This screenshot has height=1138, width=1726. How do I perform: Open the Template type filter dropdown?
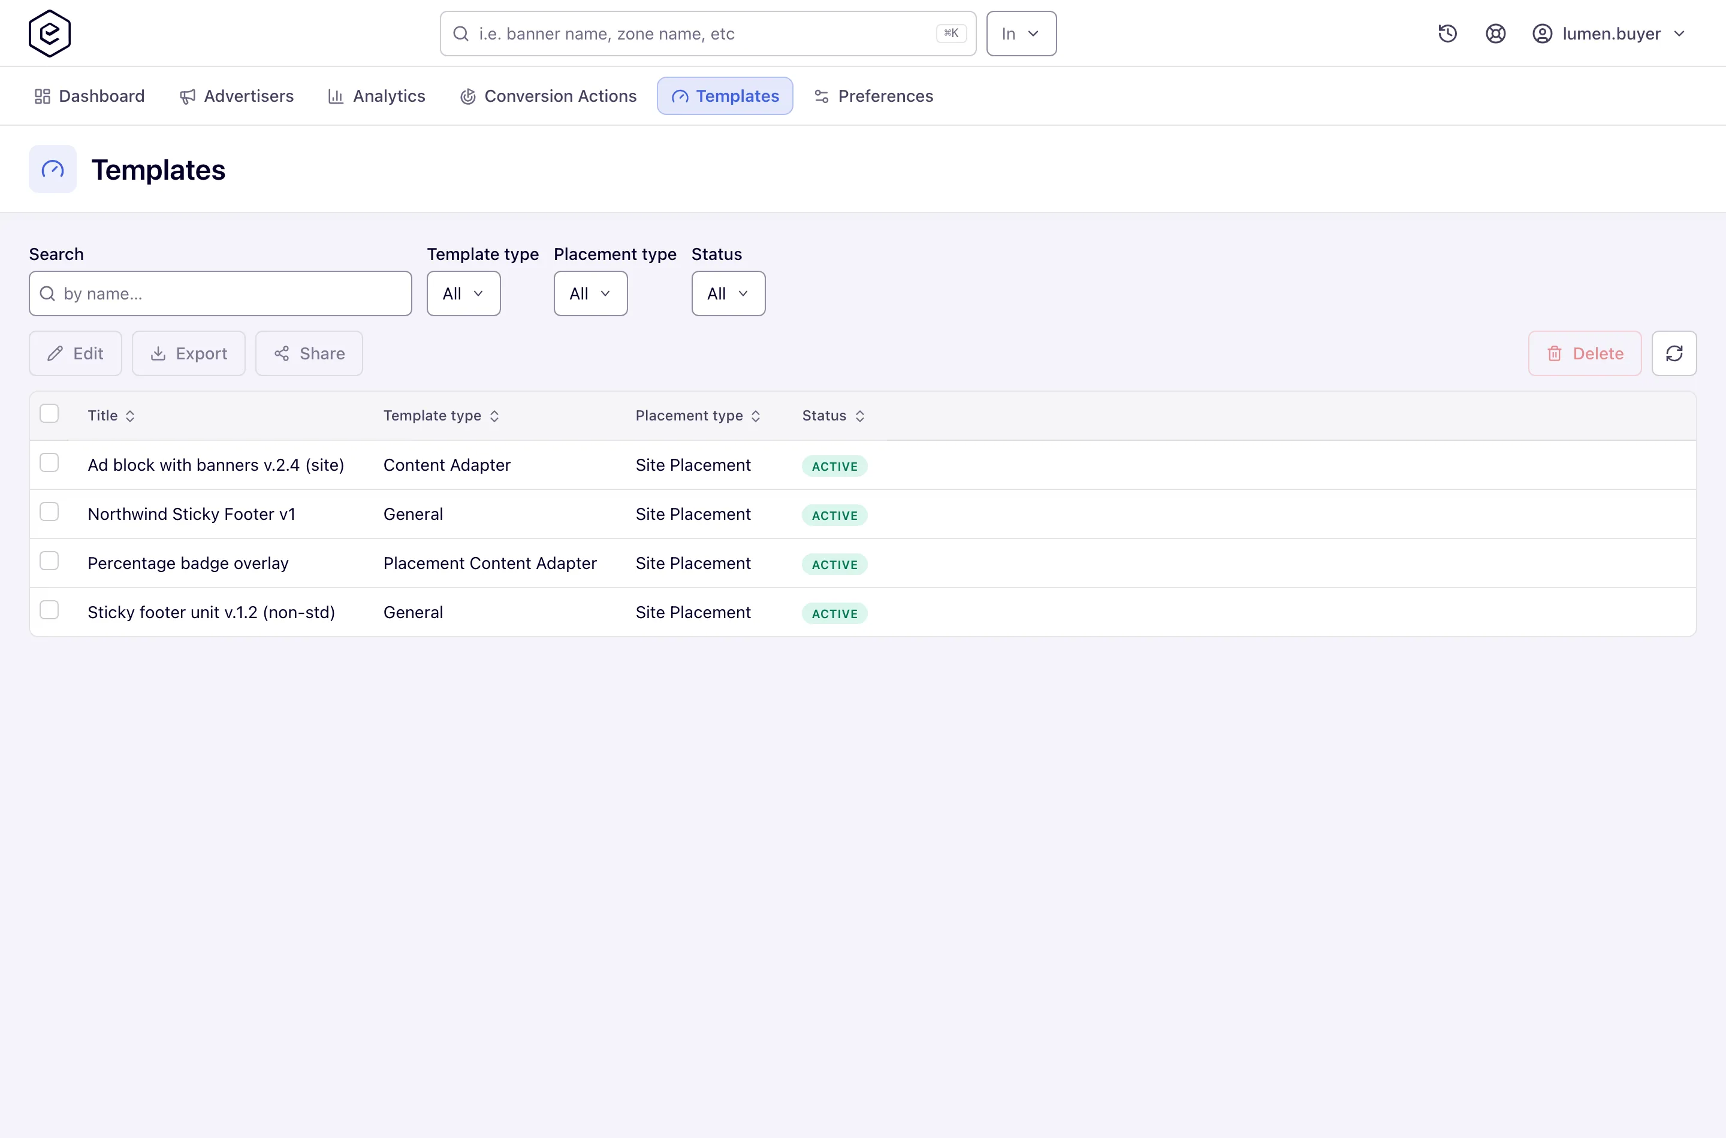(x=463, y=293)
